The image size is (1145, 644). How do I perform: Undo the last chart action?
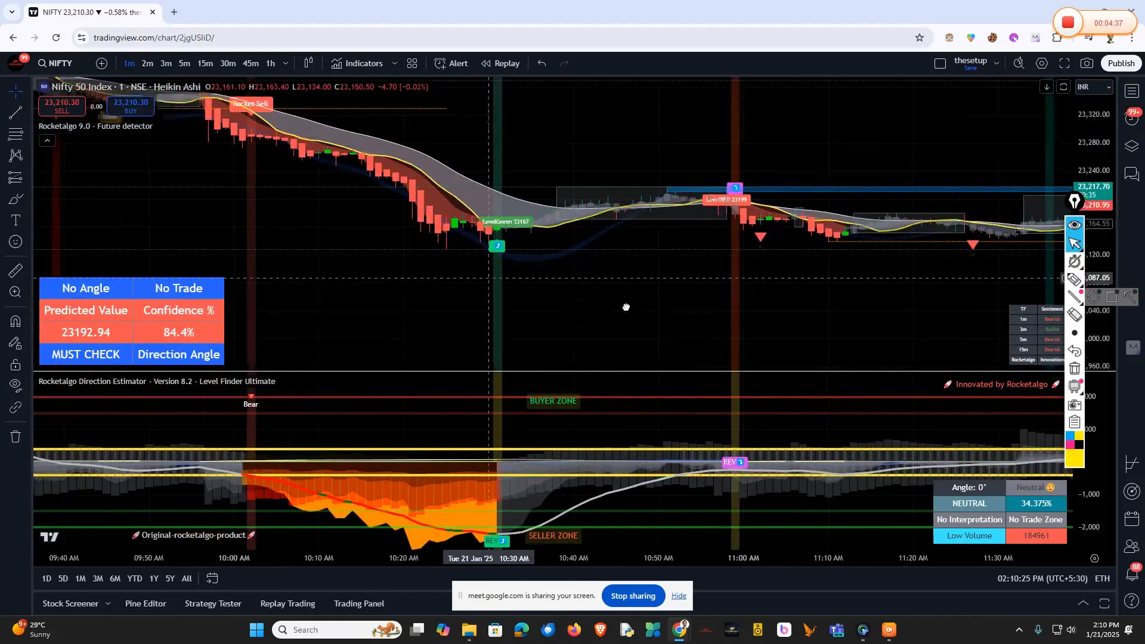[541, 63]
